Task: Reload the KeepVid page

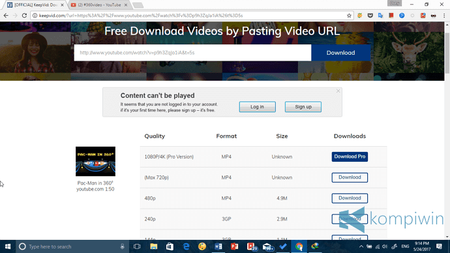Action: coord(24,16)
